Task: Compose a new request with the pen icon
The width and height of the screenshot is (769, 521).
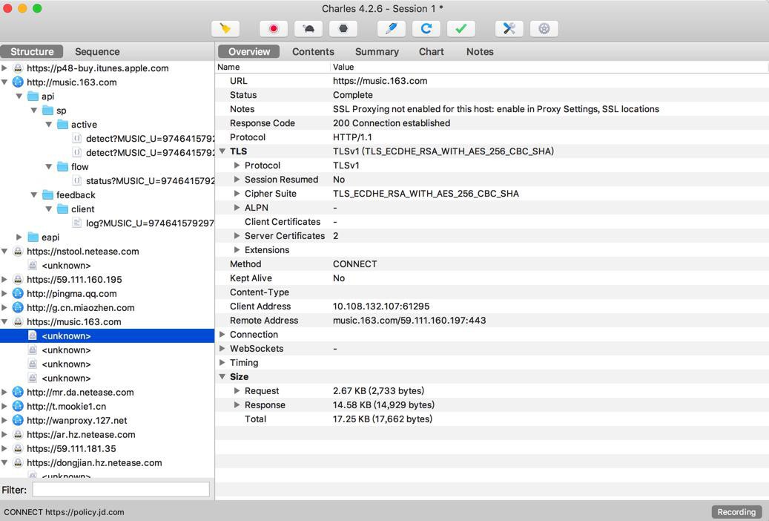Action: click(392, 28)
